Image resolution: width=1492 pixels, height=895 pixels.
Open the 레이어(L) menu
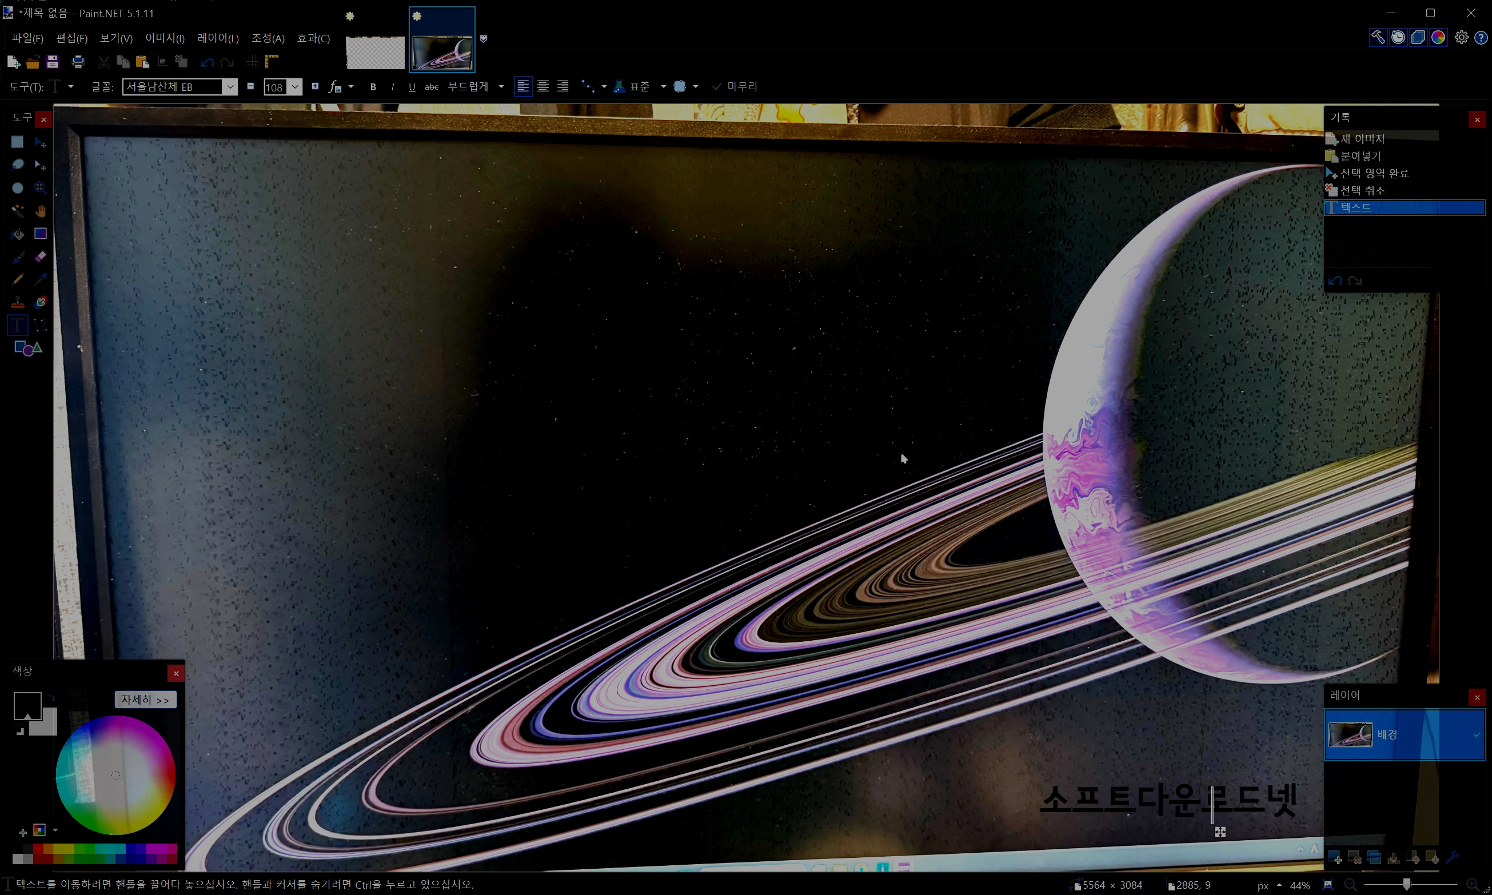(218, 39)
